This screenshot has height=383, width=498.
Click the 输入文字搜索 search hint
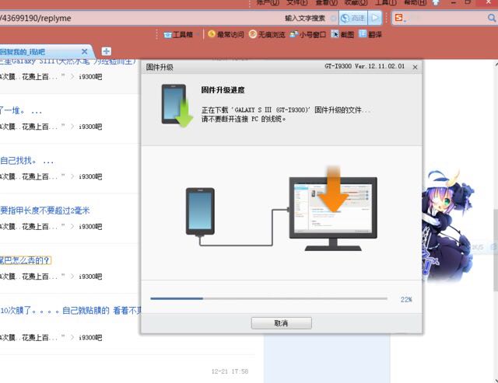pos(305,18)
